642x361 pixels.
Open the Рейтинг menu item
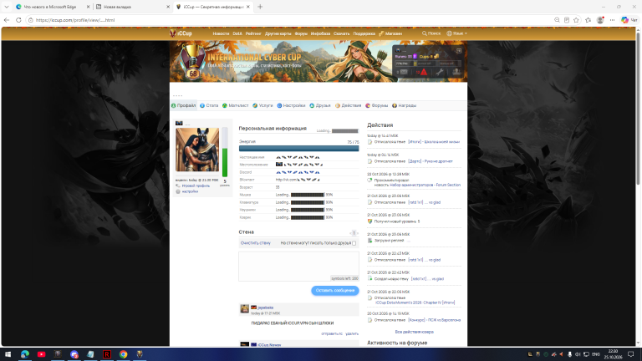pos(253,33)
